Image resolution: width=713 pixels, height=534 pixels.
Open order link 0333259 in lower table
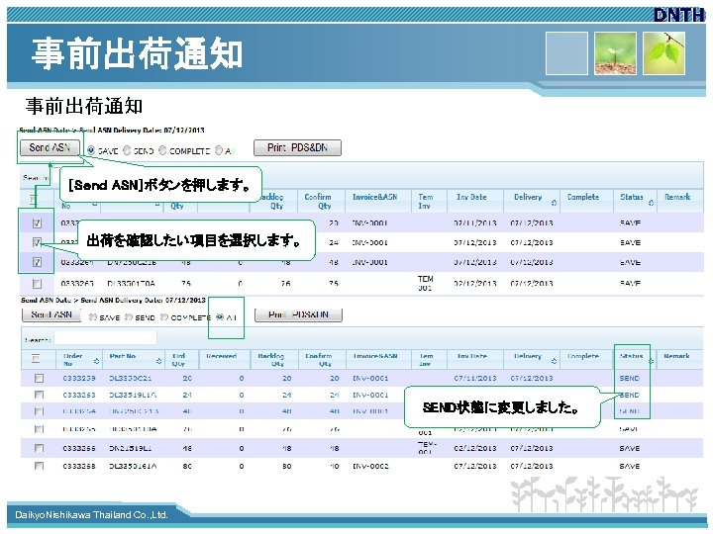coord(79,378)
